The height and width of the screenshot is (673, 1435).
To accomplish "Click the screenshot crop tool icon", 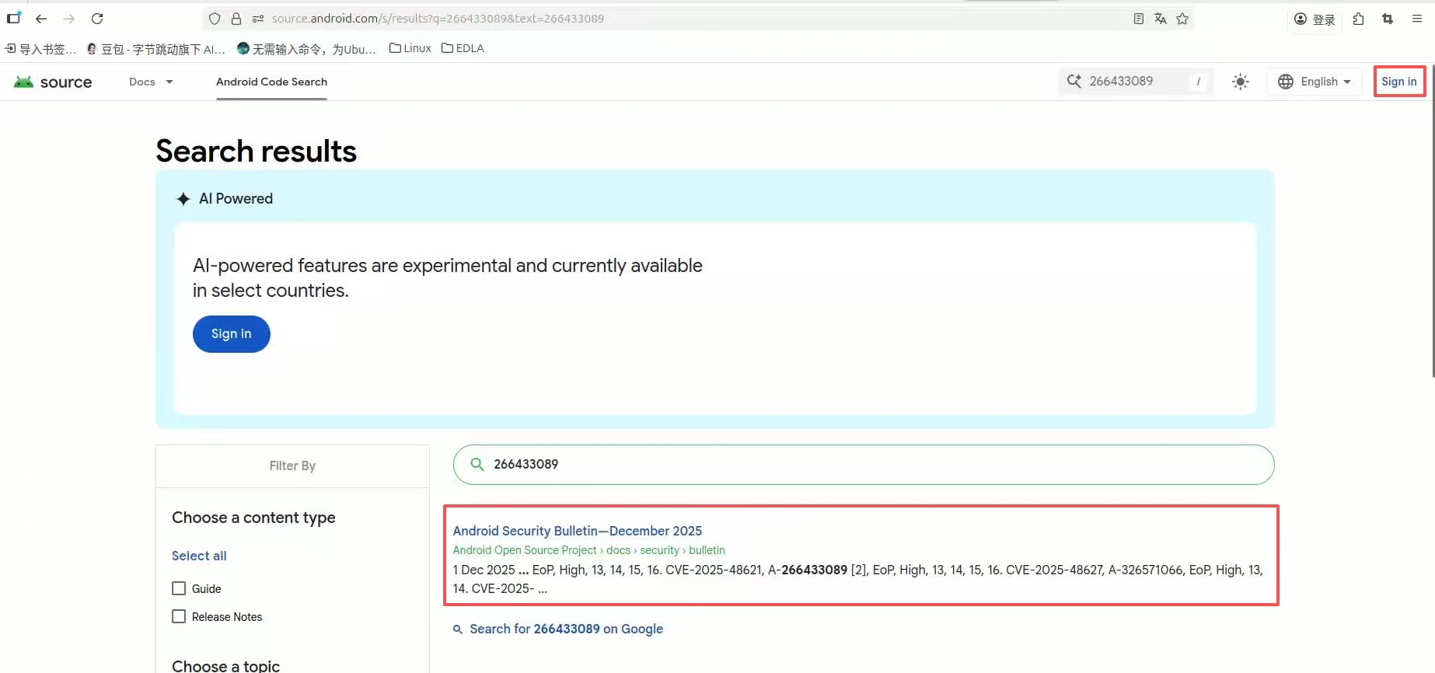I will point(1388,19).
